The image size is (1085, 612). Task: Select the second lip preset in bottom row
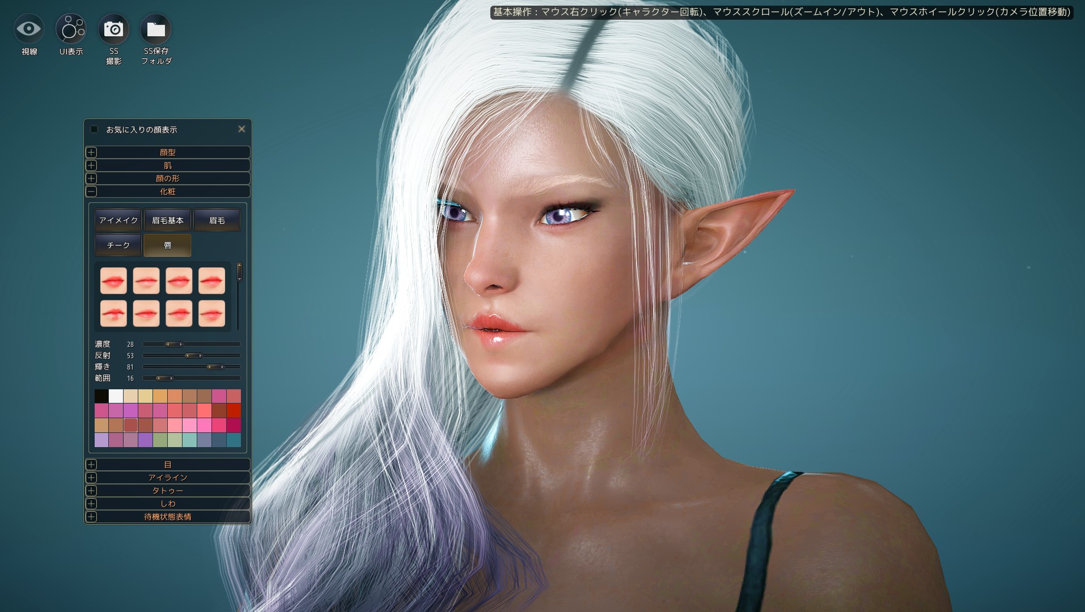pyautogui.click(x=146, y=313)
